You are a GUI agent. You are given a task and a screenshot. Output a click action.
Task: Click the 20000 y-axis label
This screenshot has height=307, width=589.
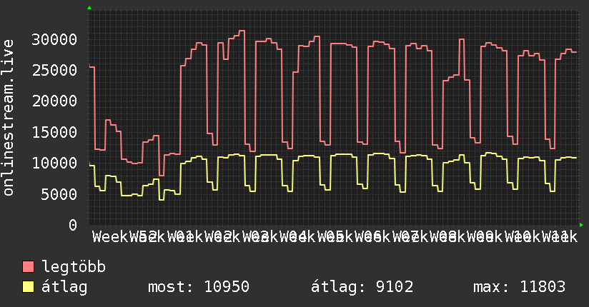pos(54,101)
